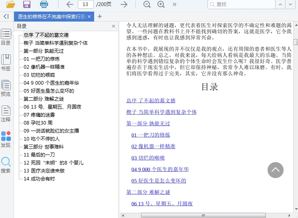Image resolution: width=298 pixels, height=218 pixels.
Task: Select outline item 04 9 000 个医生的嘉年华
Action: point(51,83)
